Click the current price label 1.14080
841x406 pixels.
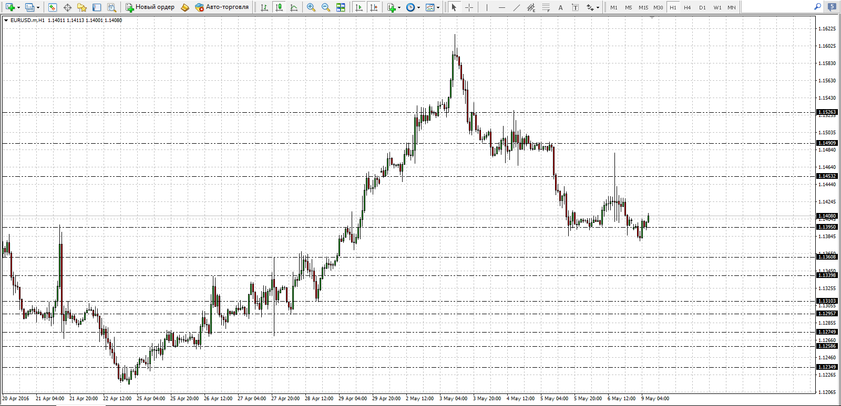[x=827, y=216]
